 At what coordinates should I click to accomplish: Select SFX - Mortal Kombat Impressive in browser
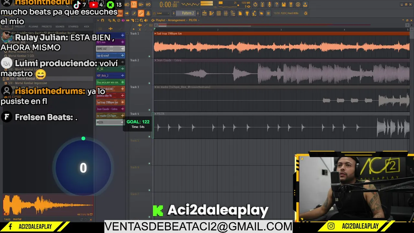pyautogui.click(x=27, y=83)
